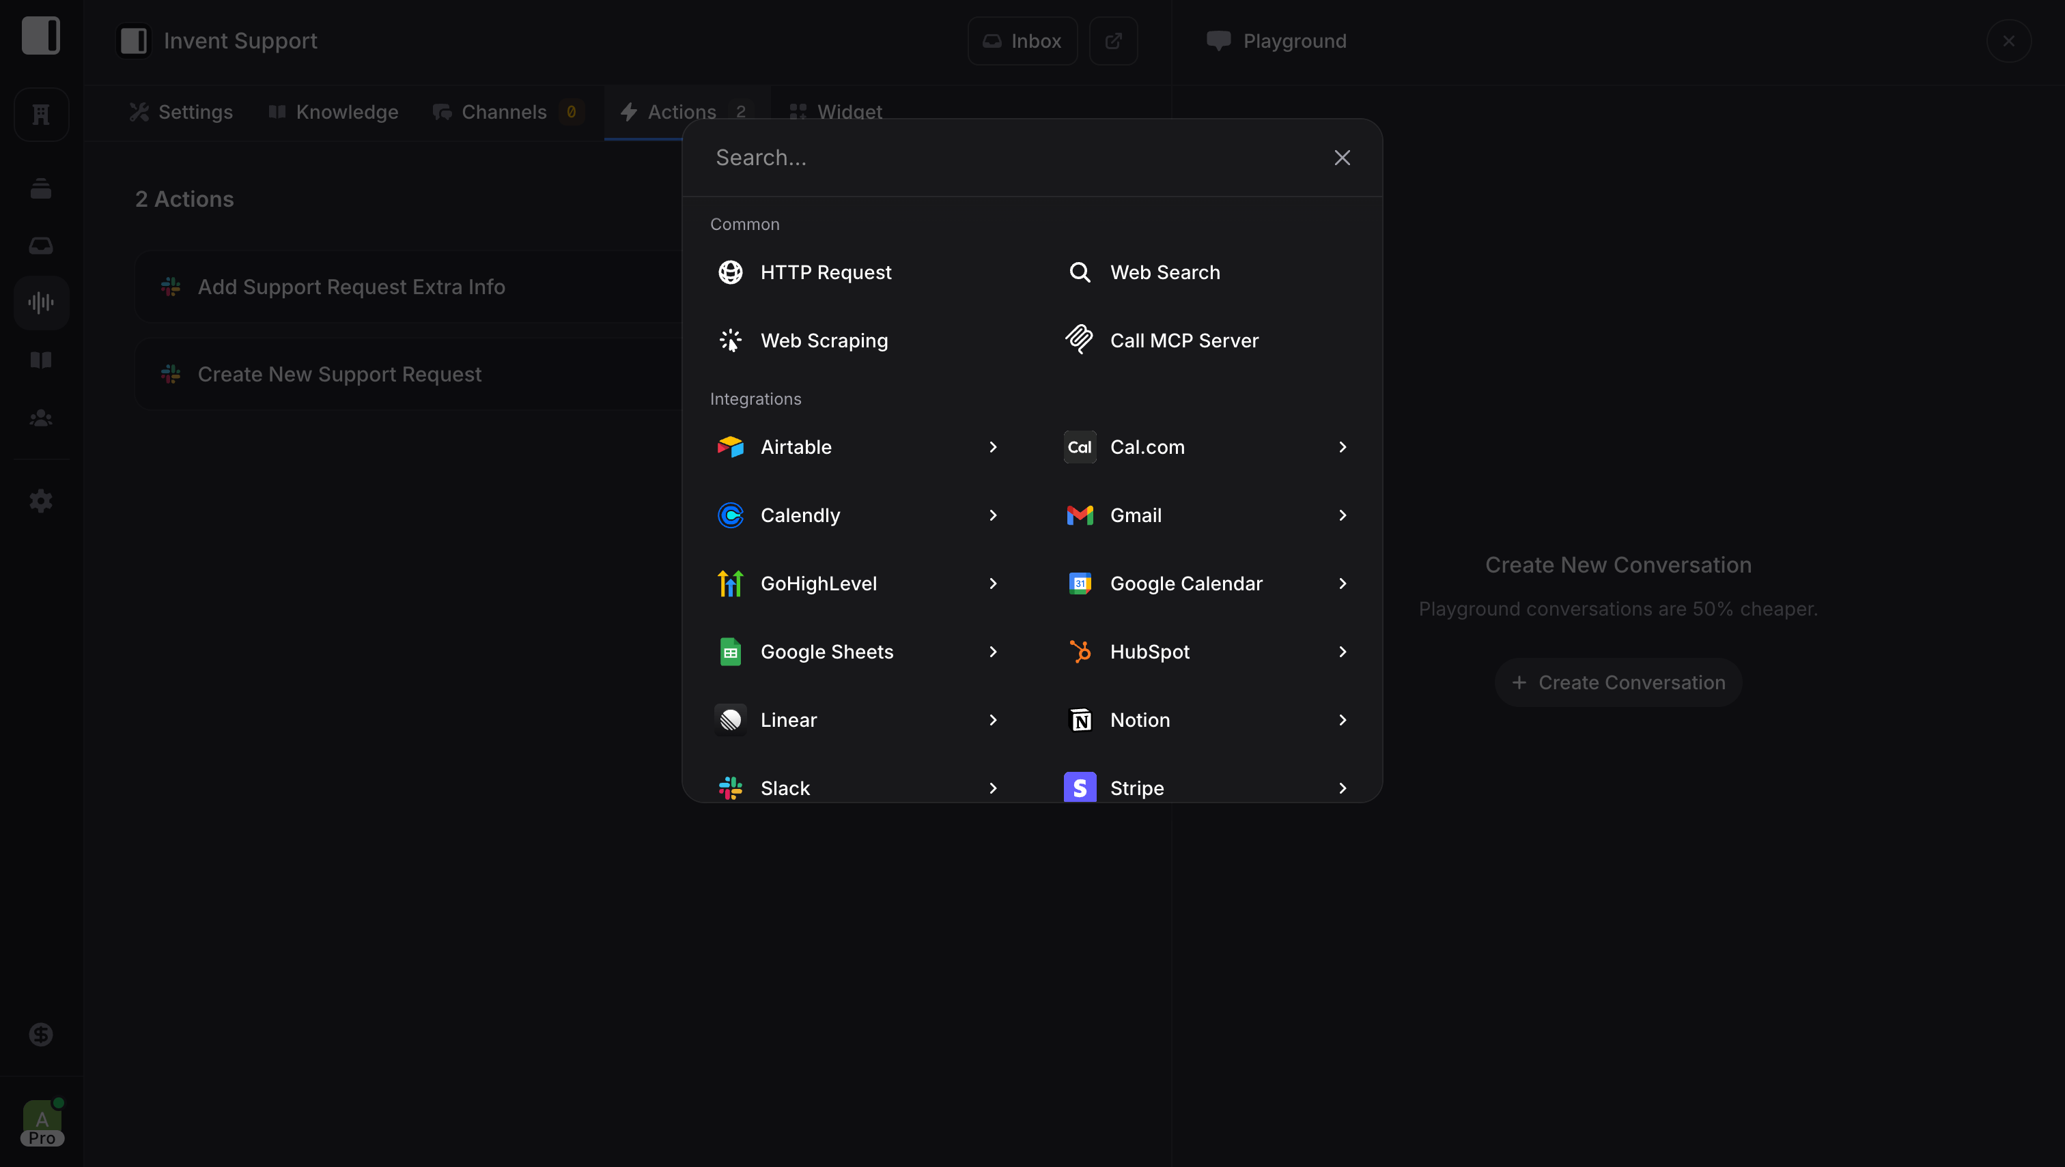Open the Add Support Request Extra Info action
Viewport: 2065px width, 1167px height.
[409, 287]
